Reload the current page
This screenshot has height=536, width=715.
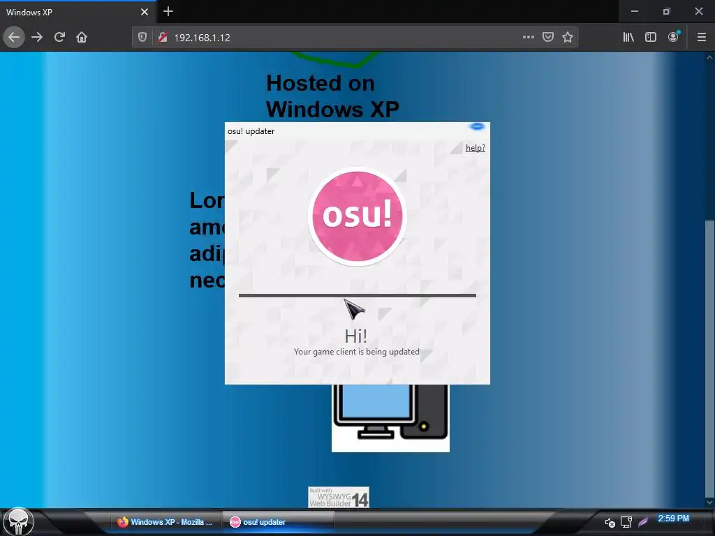point(59,37)
